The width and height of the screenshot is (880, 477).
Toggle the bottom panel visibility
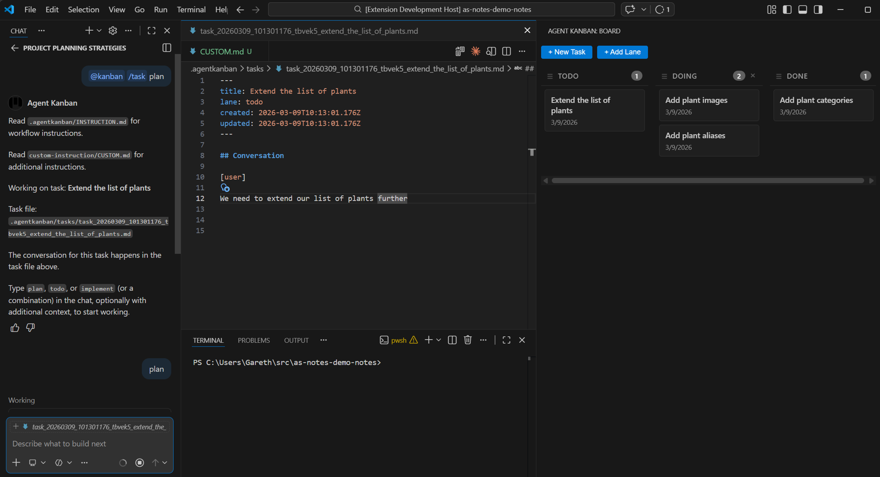(x=802, y=9)
